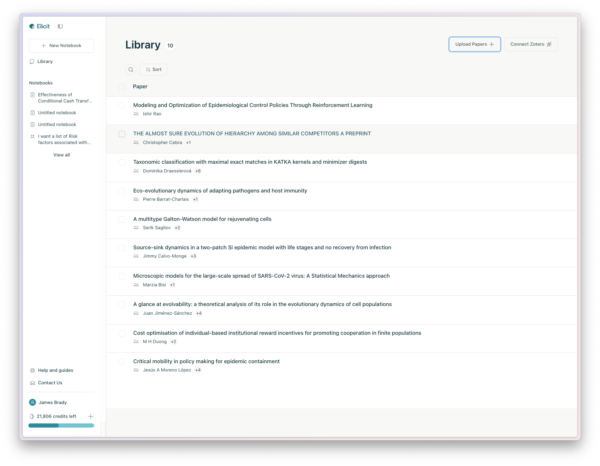This screenshot has width=600, height=466.
Task: Click the authors icon beside Marzia Bisi
Action: click(136, 285)
